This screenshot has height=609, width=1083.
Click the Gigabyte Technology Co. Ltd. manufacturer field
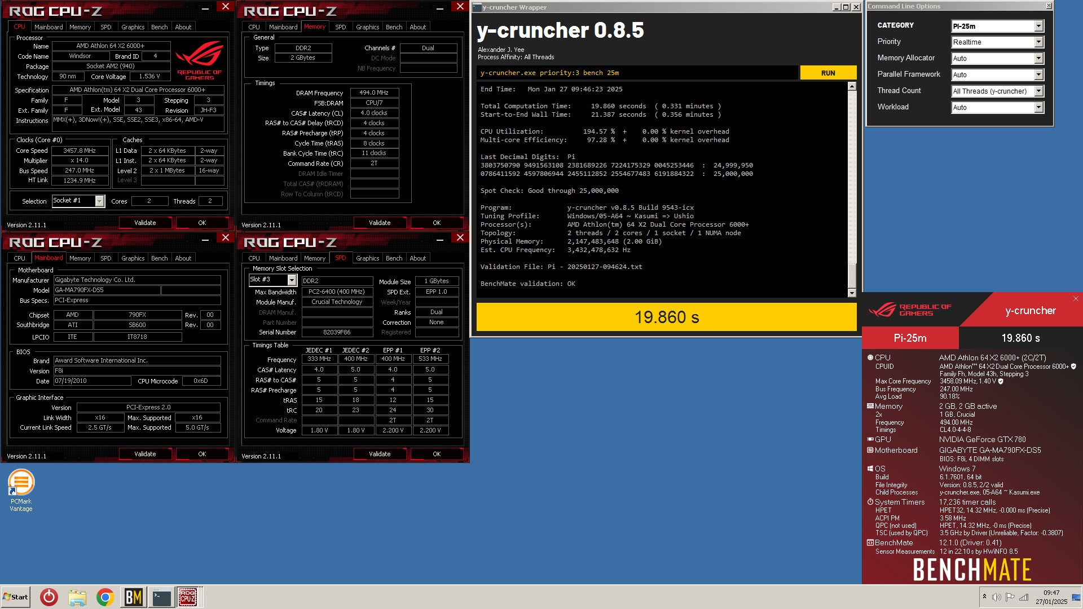(137, 280)
